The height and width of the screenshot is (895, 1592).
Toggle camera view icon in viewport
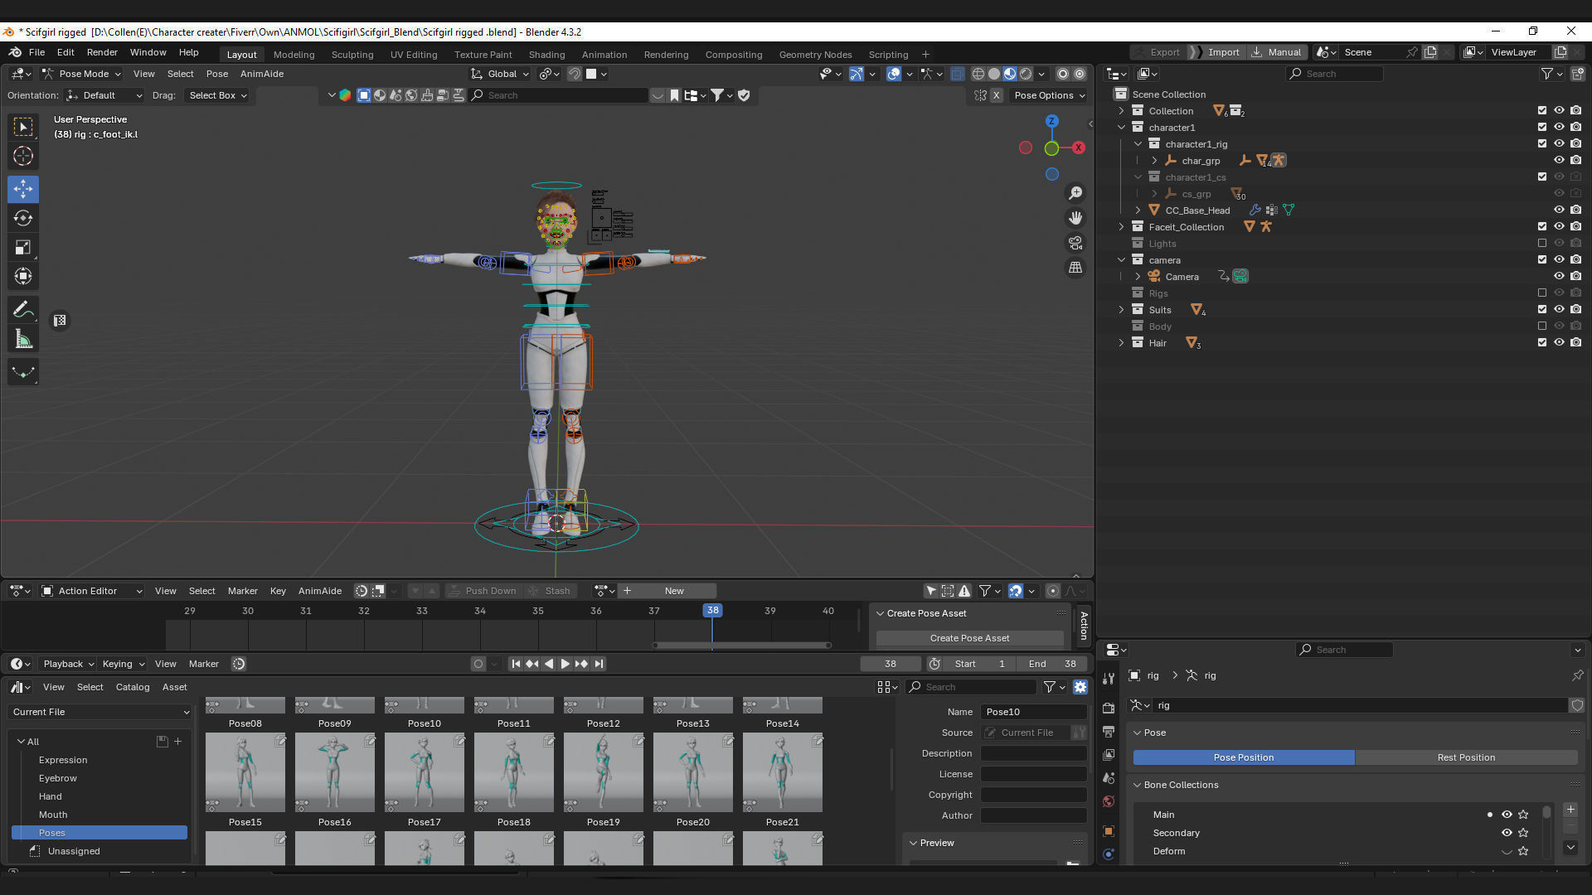pyautogui.click(x=1075, y=243)
